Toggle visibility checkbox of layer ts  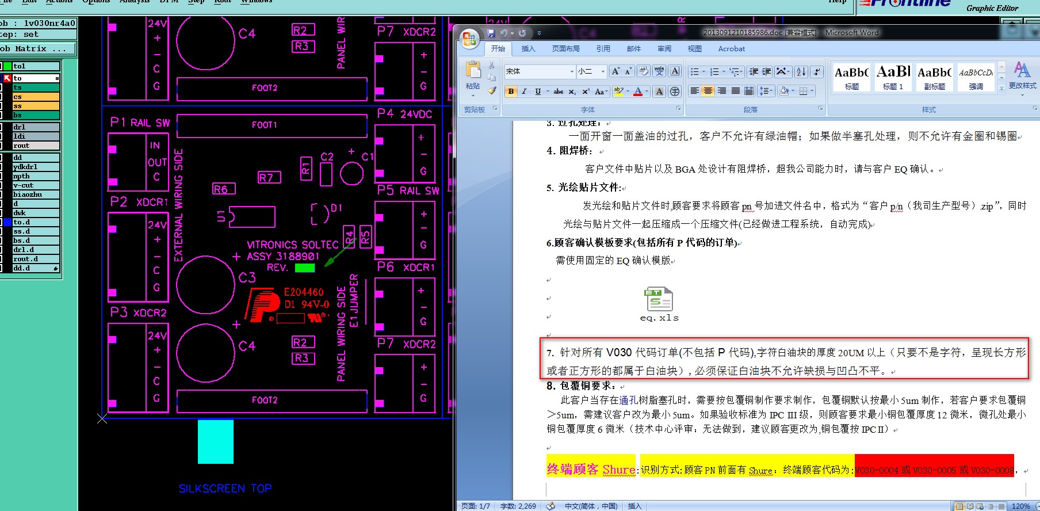click(1, 87)
